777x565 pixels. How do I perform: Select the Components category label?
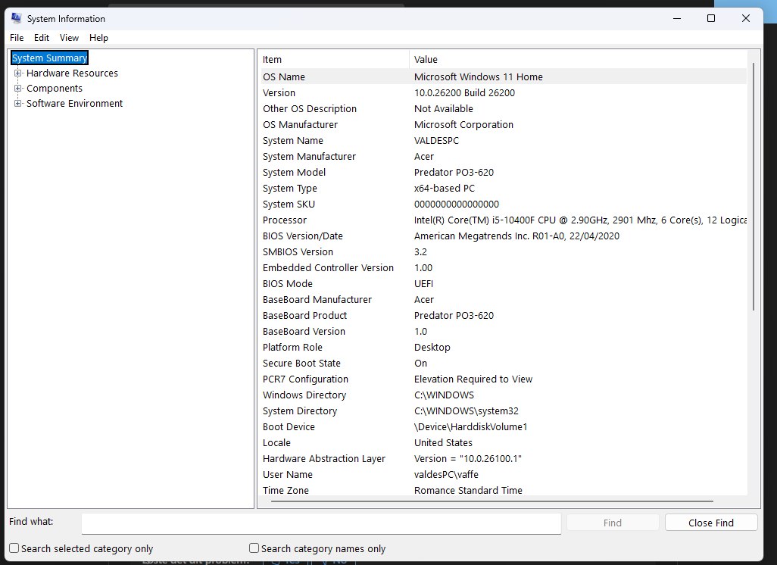click(x=55, y=88)
